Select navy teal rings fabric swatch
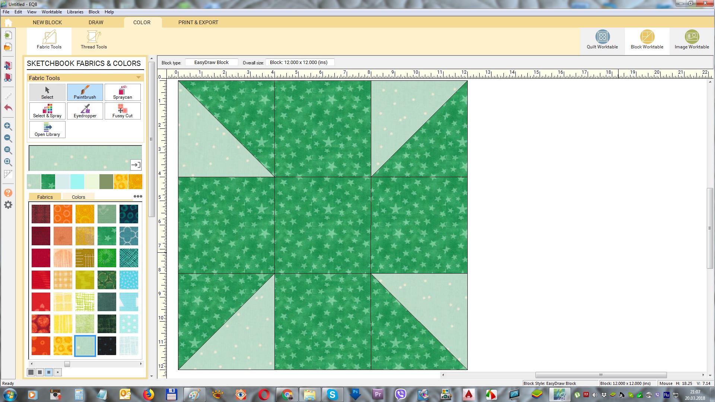Screen dimensions: 715x402 (x=129, y=214)
